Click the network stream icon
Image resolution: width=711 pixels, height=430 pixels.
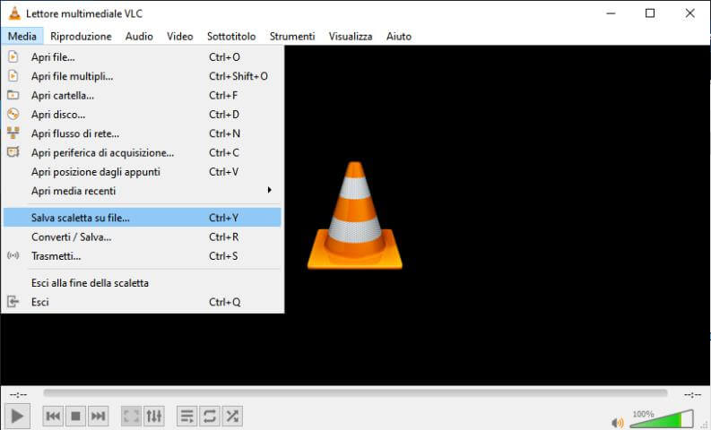click(x=13, y=133)
